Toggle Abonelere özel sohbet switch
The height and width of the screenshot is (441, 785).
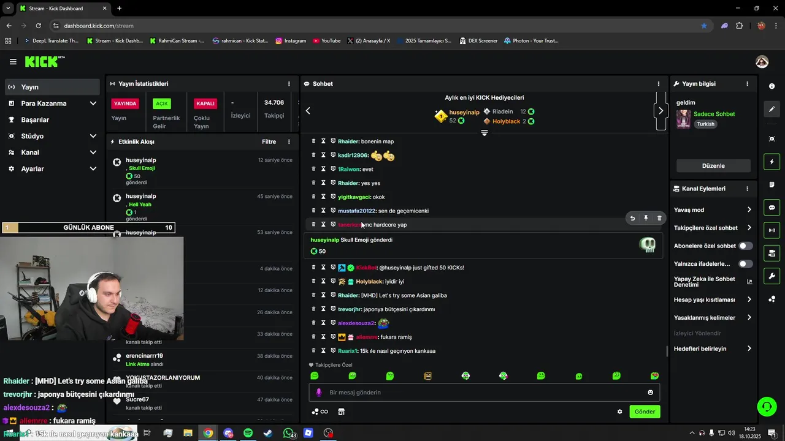(x=745, y=246)
